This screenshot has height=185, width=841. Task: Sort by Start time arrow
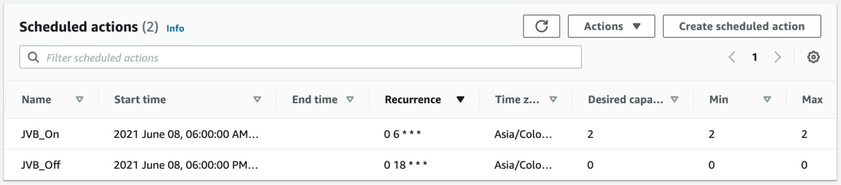[x=257, y=99]
